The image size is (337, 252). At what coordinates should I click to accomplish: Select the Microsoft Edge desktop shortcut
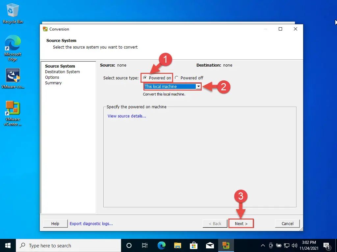[13, 48]
